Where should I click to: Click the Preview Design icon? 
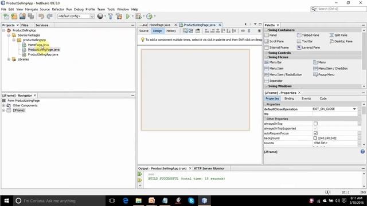pos(198,31)
